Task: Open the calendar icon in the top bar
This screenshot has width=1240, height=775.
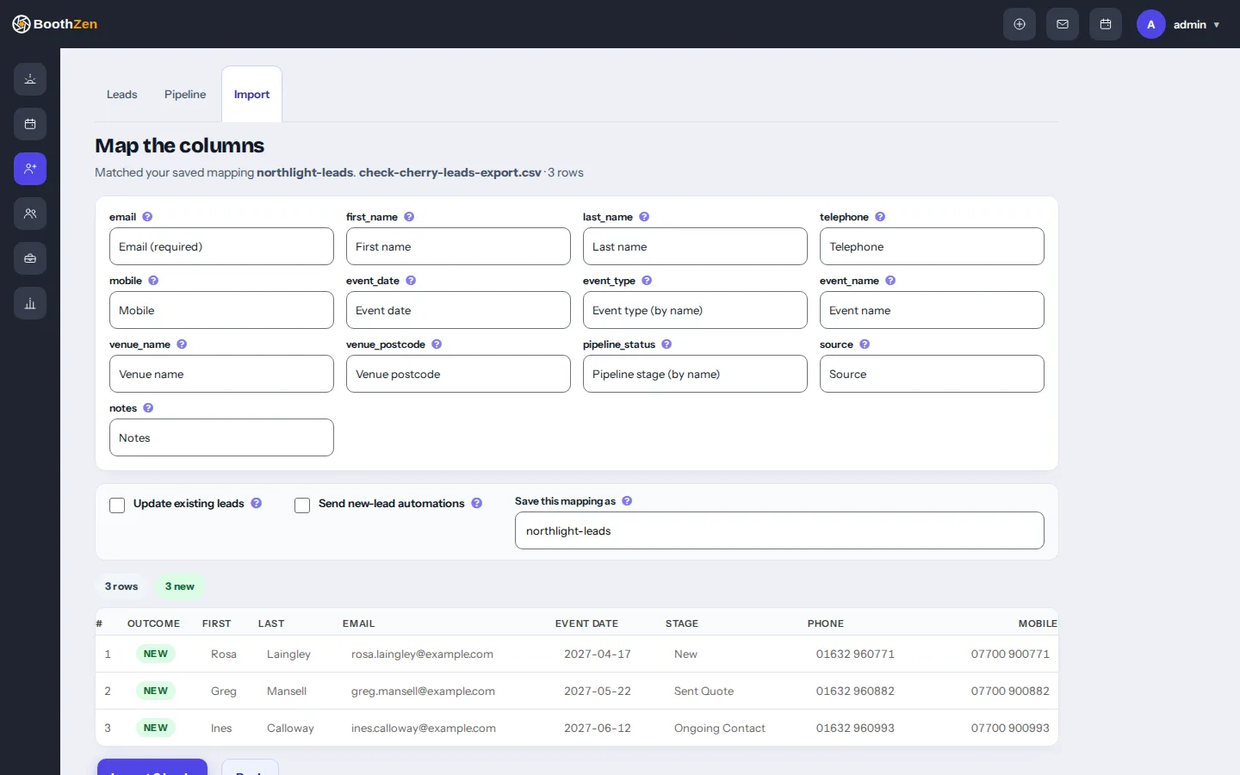Action: pos(1106,24)
